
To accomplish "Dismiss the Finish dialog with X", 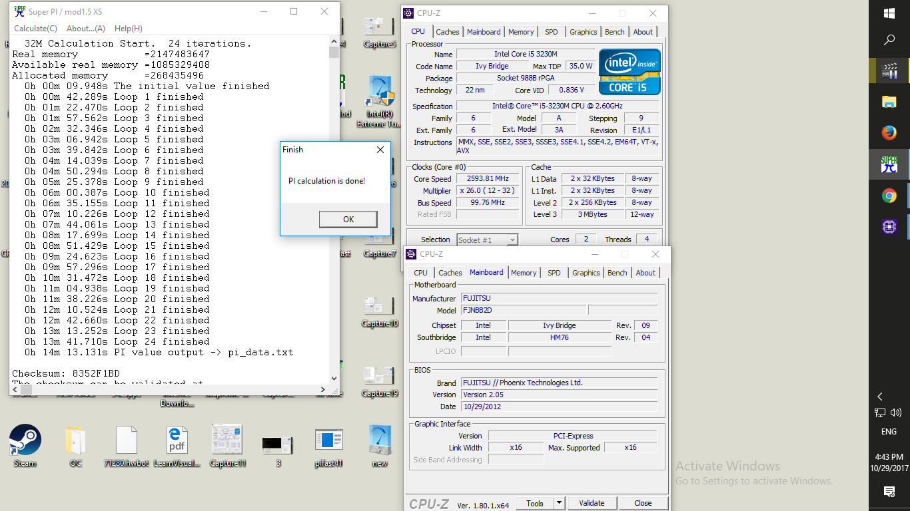I will pos(380,150).
